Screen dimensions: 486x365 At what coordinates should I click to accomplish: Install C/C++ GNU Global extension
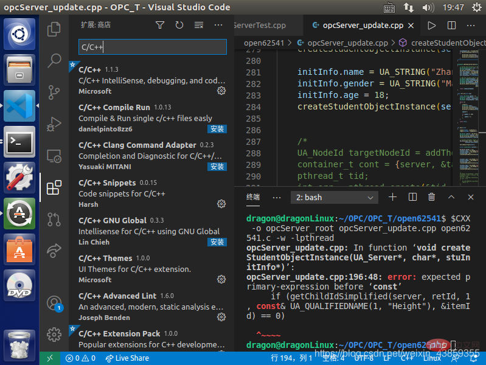pos(217,242)
